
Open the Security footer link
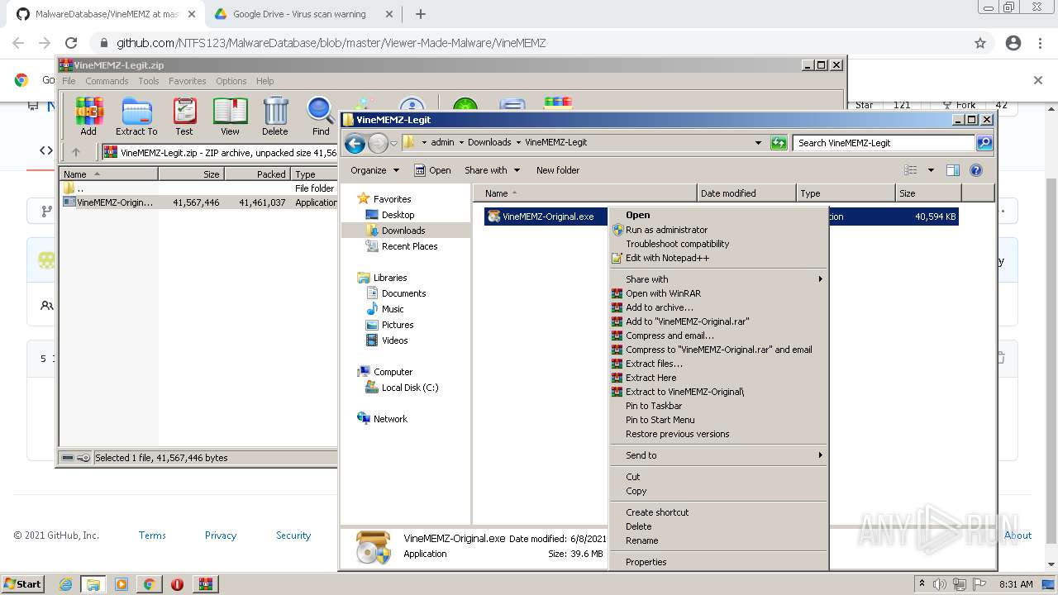pos(293,535)
